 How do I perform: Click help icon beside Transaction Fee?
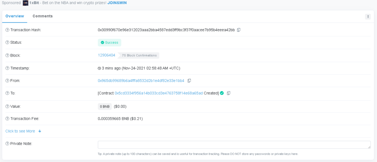(7, 119)
